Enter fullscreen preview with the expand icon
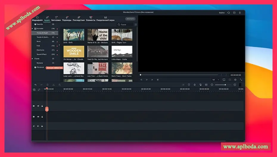 point(241,80)
